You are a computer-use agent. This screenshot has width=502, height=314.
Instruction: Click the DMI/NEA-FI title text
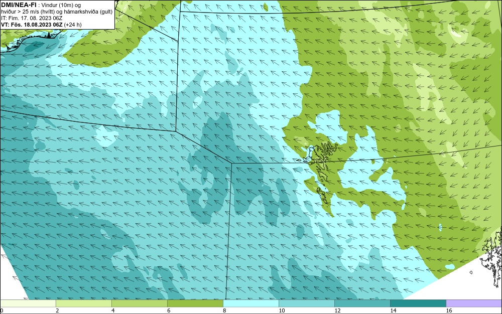pos(19,5)
